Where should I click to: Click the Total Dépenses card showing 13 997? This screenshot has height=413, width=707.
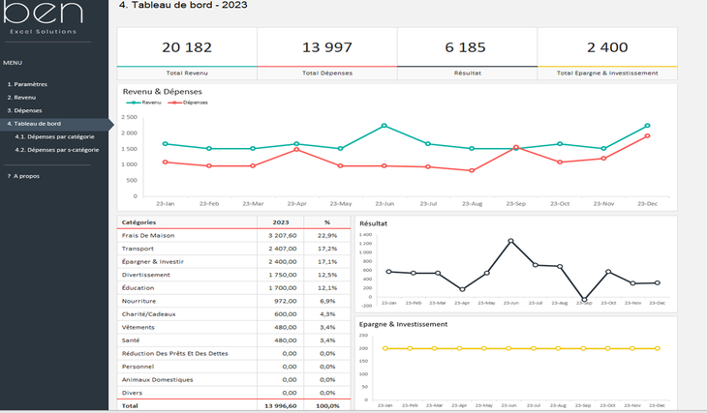pos(326,47)
